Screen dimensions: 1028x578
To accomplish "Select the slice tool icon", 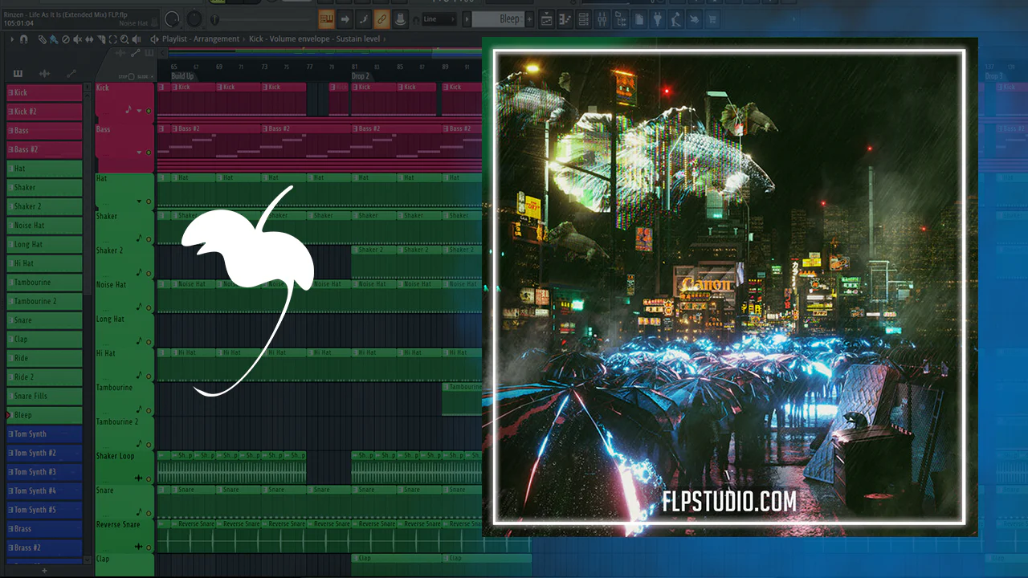I will pyautogui.click(x=100, y=39).
